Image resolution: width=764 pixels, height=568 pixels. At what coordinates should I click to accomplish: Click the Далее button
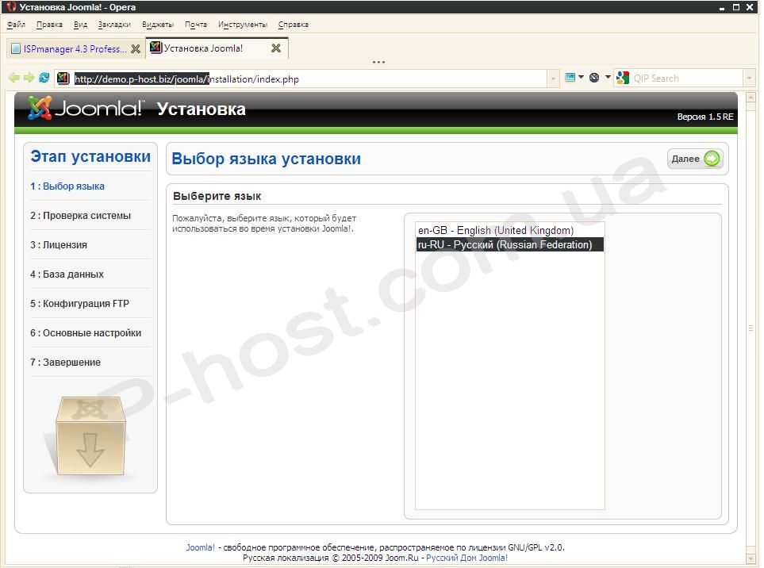click(x=695, y=159)
